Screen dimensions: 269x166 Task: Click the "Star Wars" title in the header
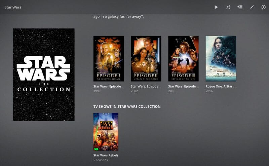tap(13, 7)
